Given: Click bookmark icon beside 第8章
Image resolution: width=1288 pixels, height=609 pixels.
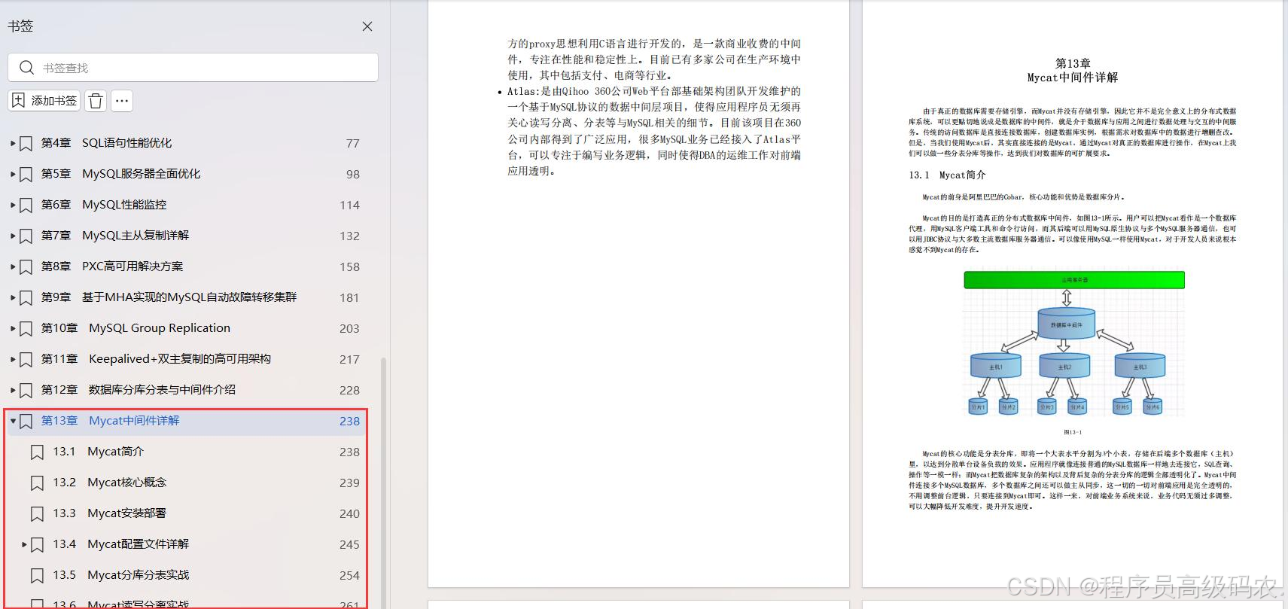Looking at the screenshot, I should pos(26,266).
